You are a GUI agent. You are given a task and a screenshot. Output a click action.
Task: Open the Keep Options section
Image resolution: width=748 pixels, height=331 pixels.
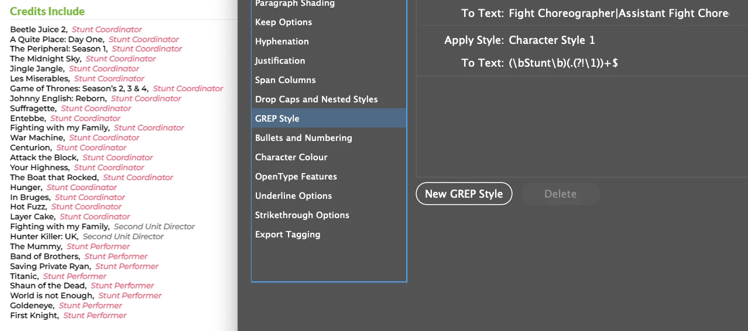283,22
